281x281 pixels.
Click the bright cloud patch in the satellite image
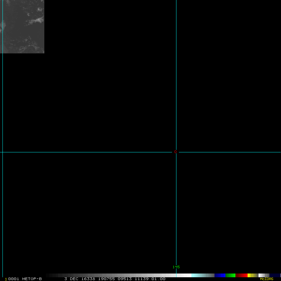coord(36,21)
